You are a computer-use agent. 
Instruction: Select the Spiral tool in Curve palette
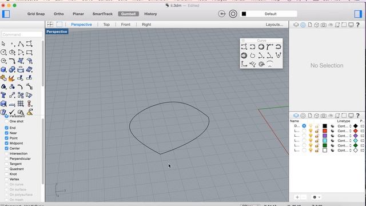click(261, 64)
